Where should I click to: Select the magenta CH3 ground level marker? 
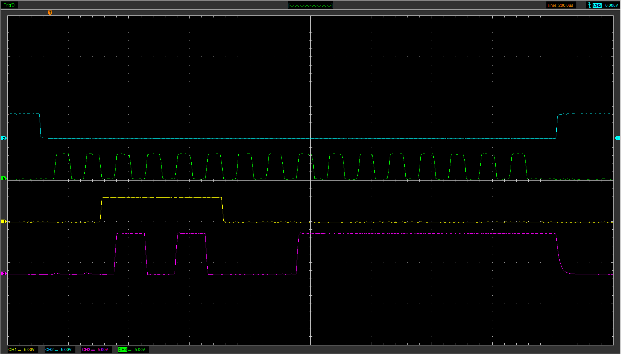click(x=4, y=274)
